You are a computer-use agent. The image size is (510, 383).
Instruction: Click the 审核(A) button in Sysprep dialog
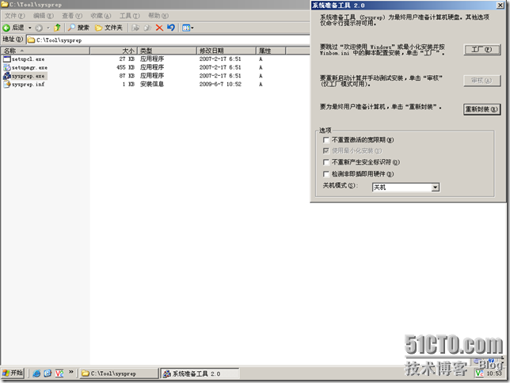(481, 80)
